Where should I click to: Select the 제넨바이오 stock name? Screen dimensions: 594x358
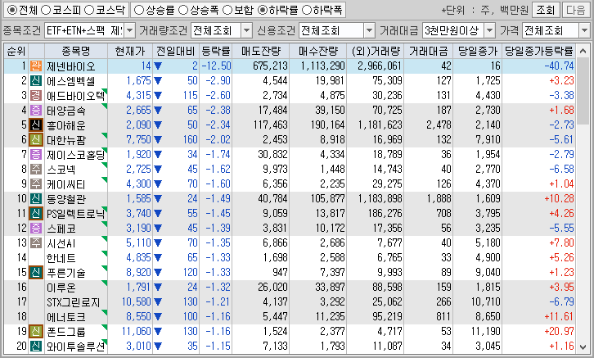coord(71,66)
